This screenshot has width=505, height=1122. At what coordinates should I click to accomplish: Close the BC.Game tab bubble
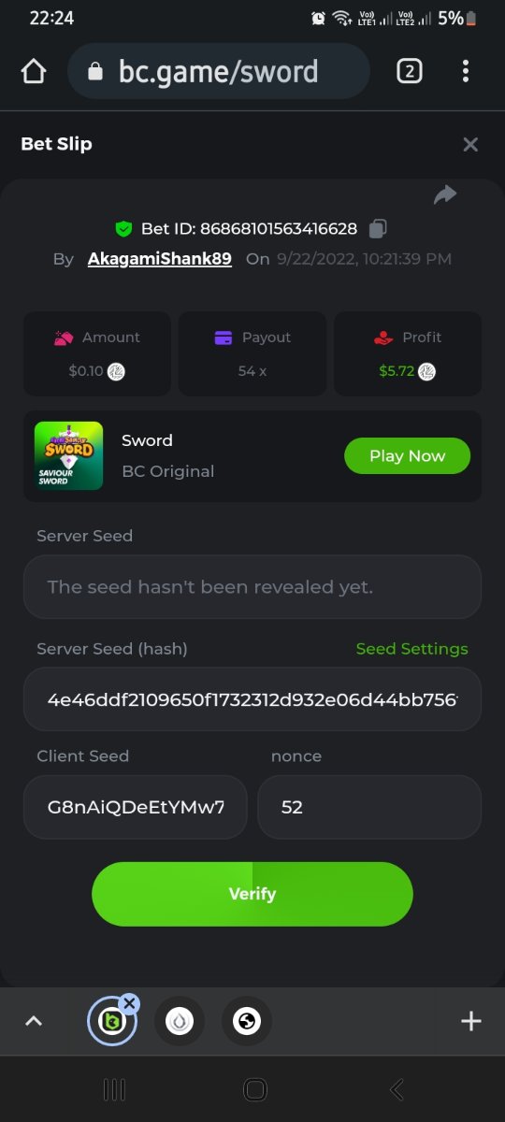[129, 1004]
